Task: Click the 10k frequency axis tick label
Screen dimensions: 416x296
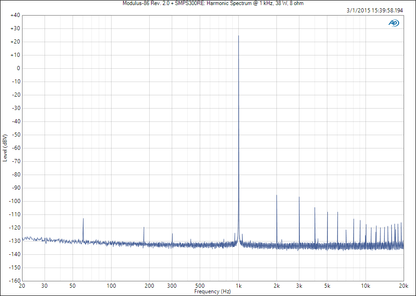Action: (x=365, y=286)
